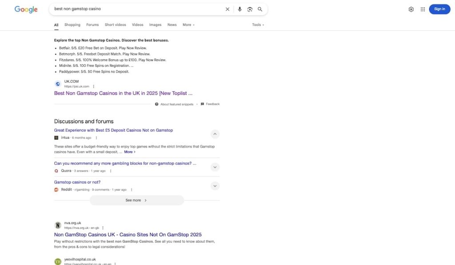Open search Tools options
The image size is (455, 265).
[257, 24]
